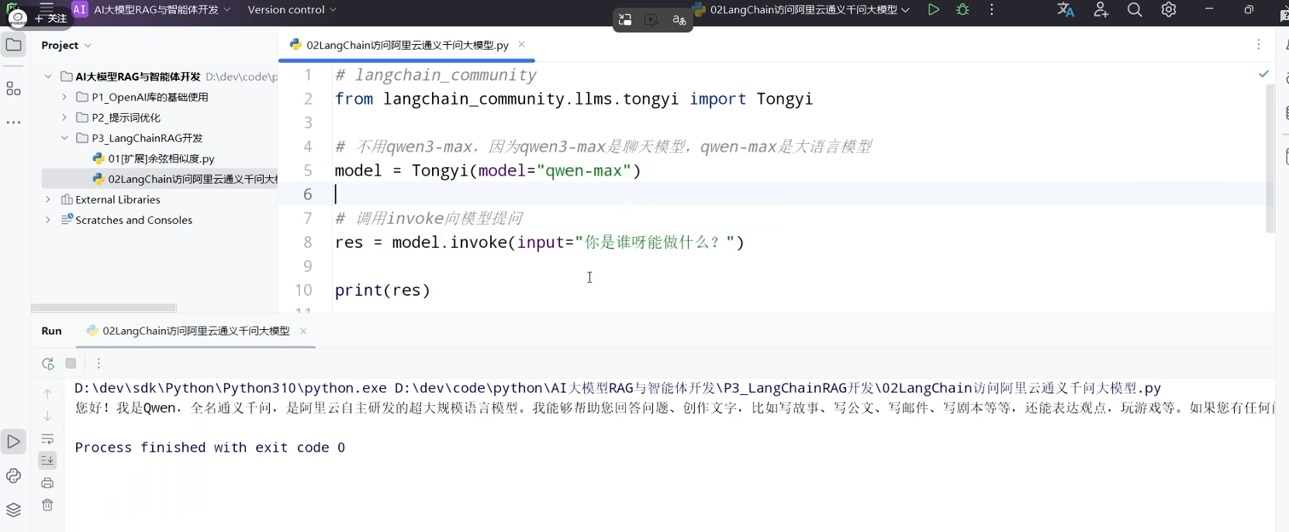
Task: Open the Run tool window icon in left sidebar
Action: click(x=13, y=441)
